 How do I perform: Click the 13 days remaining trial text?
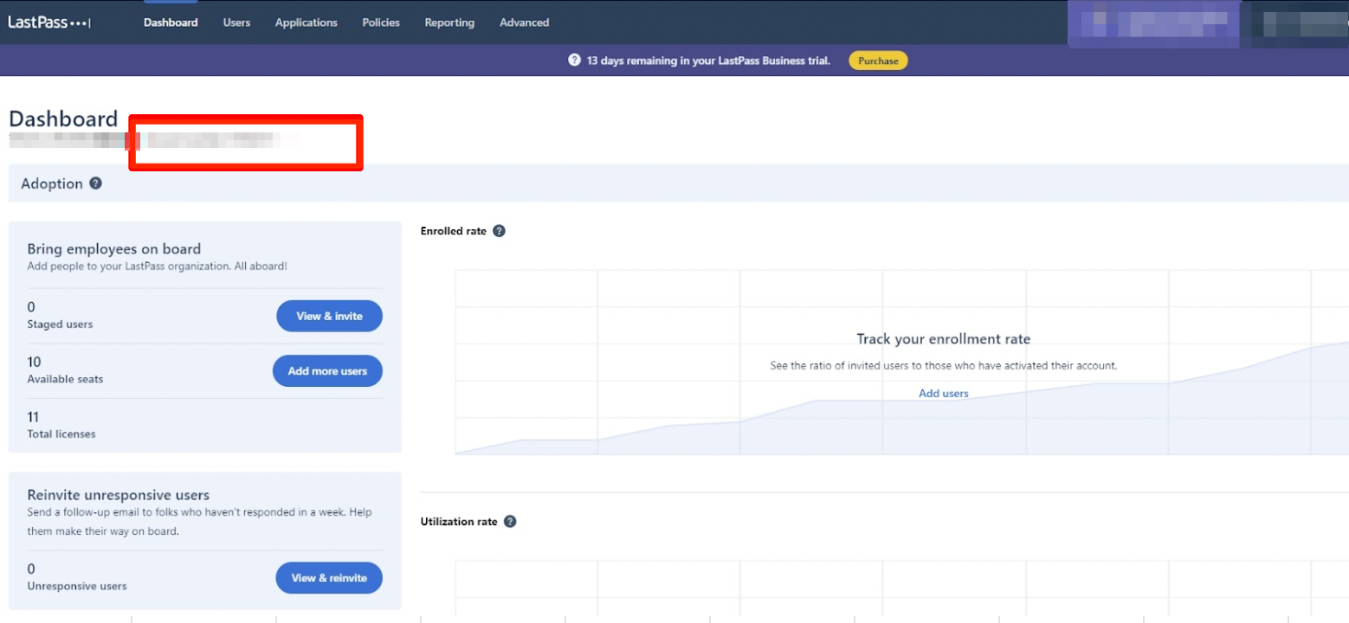click(708, 61)
